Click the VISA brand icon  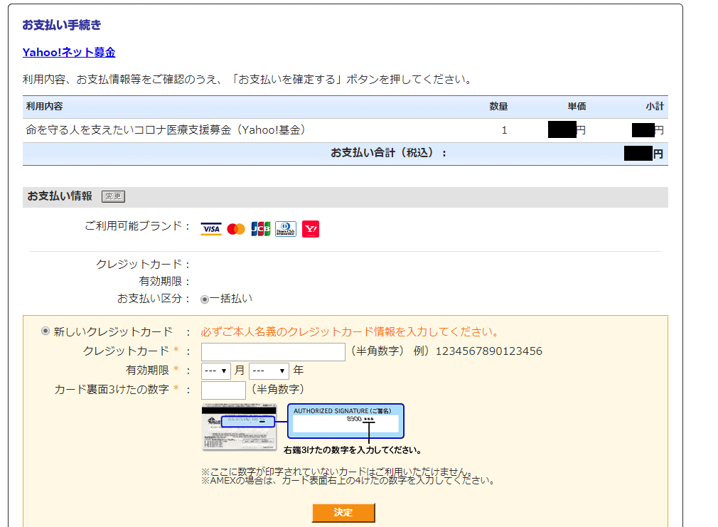[211, 229]
